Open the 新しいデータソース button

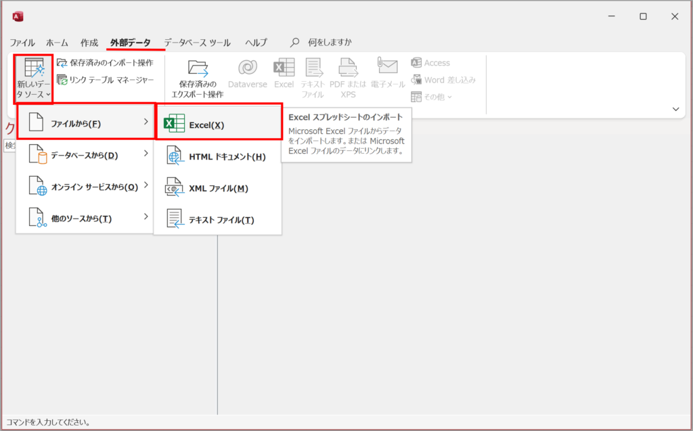[x=34, y=79]
